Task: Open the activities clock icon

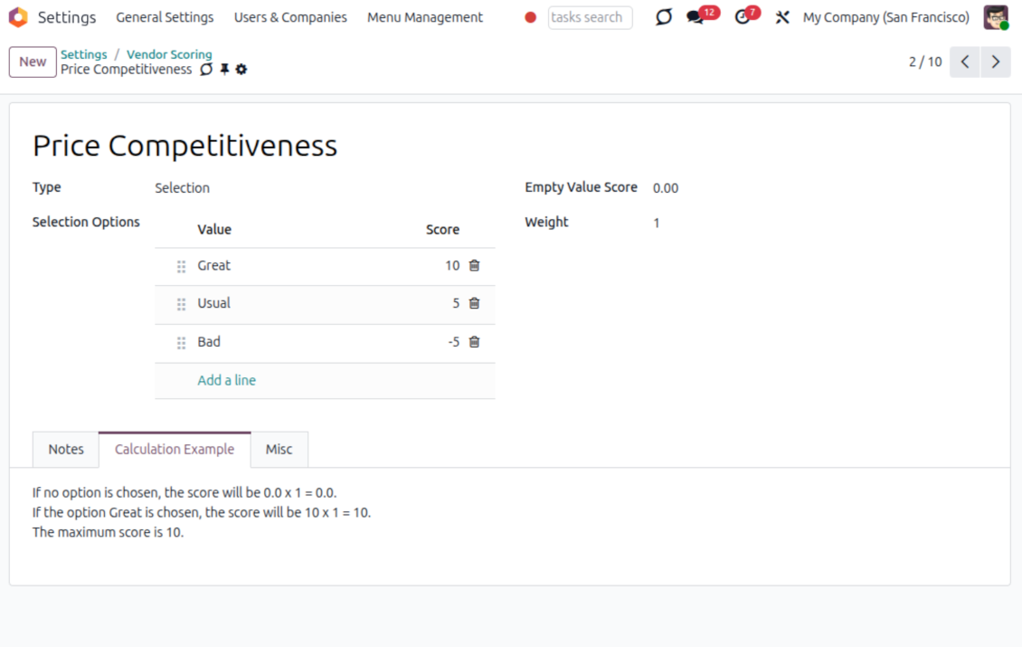Action: click(743, 17)
